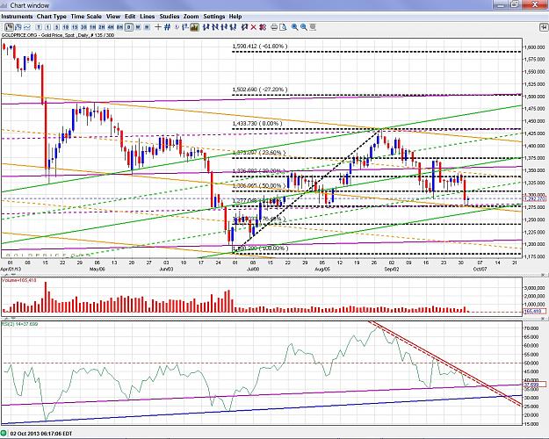Click the RSI 14 indicator label
The image size is (549, 439).
[20, 324]
